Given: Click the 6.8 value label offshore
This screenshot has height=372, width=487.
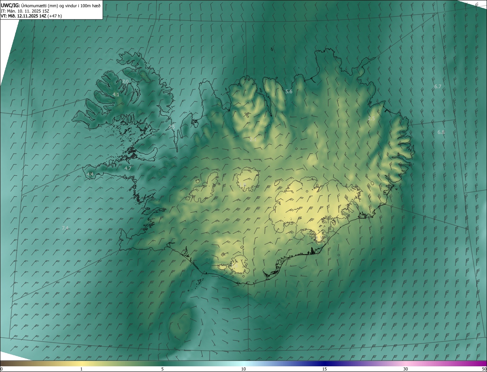Looking at the screenshot, I should (x=441, y=132).
